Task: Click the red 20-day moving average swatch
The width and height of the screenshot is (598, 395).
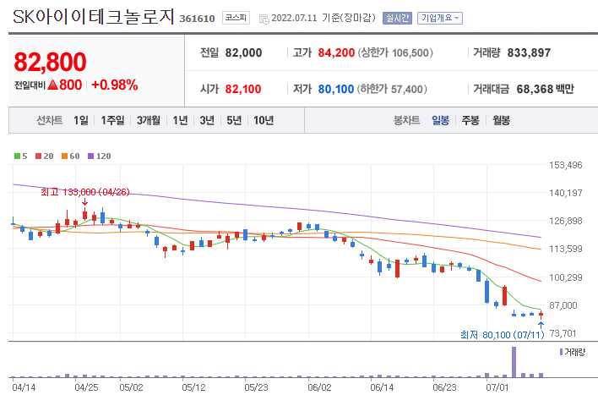Action: (x=38, y=156)
